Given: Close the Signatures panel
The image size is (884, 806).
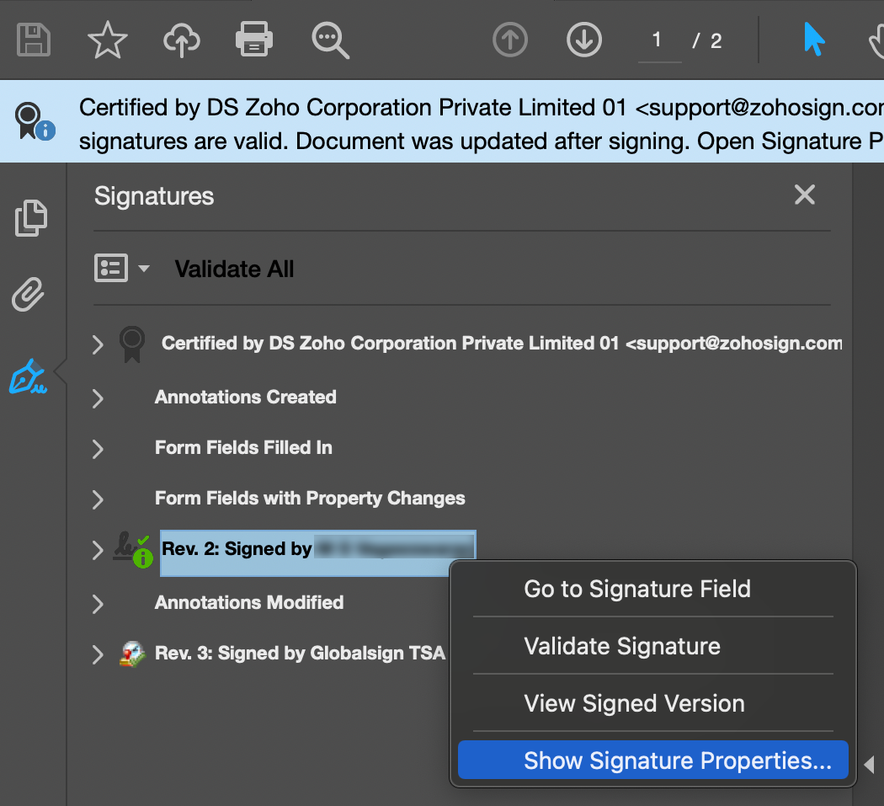Looking at the screenshot, I should 805,195.
